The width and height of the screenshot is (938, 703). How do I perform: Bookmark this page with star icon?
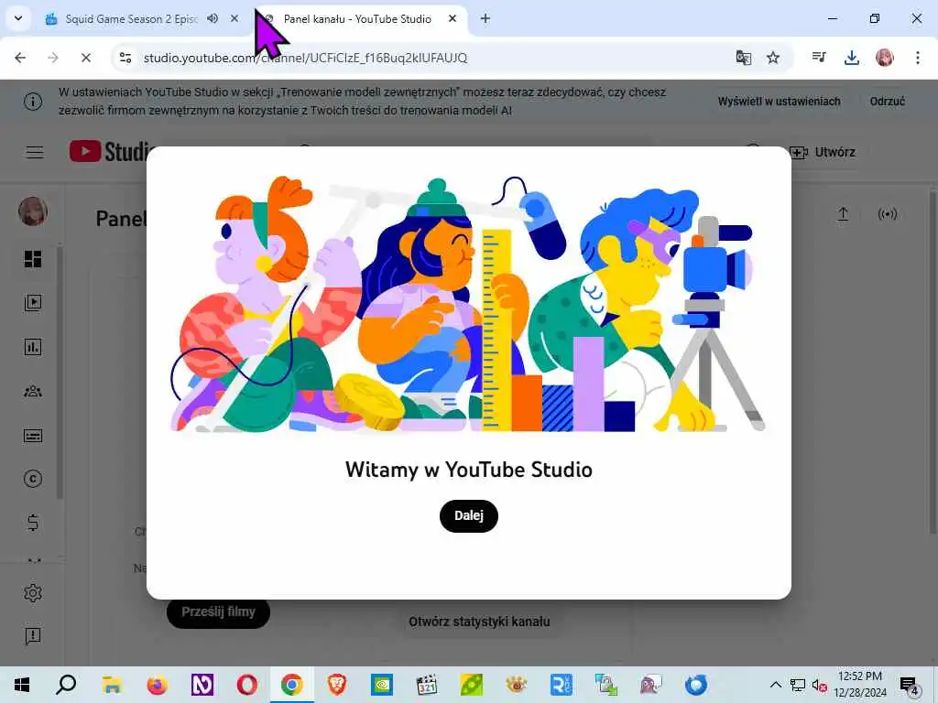(773, 58)
